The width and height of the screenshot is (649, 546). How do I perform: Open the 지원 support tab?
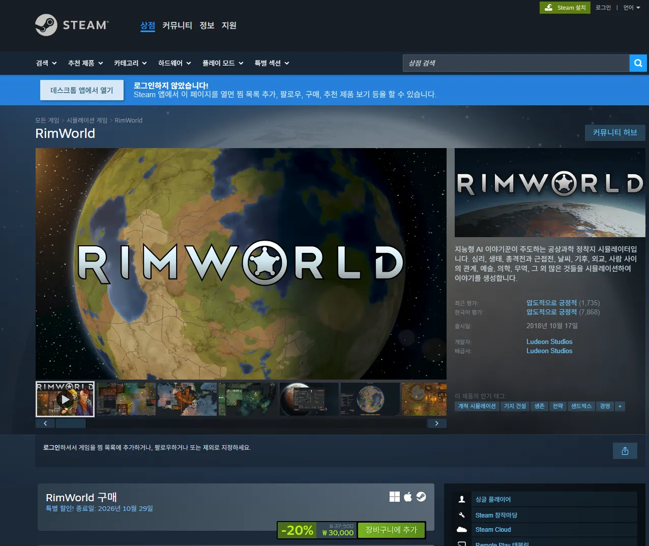[x=229, y=25]
